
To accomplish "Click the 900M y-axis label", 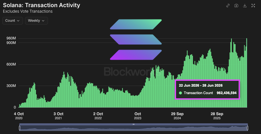I will click(x=11, y=43).
